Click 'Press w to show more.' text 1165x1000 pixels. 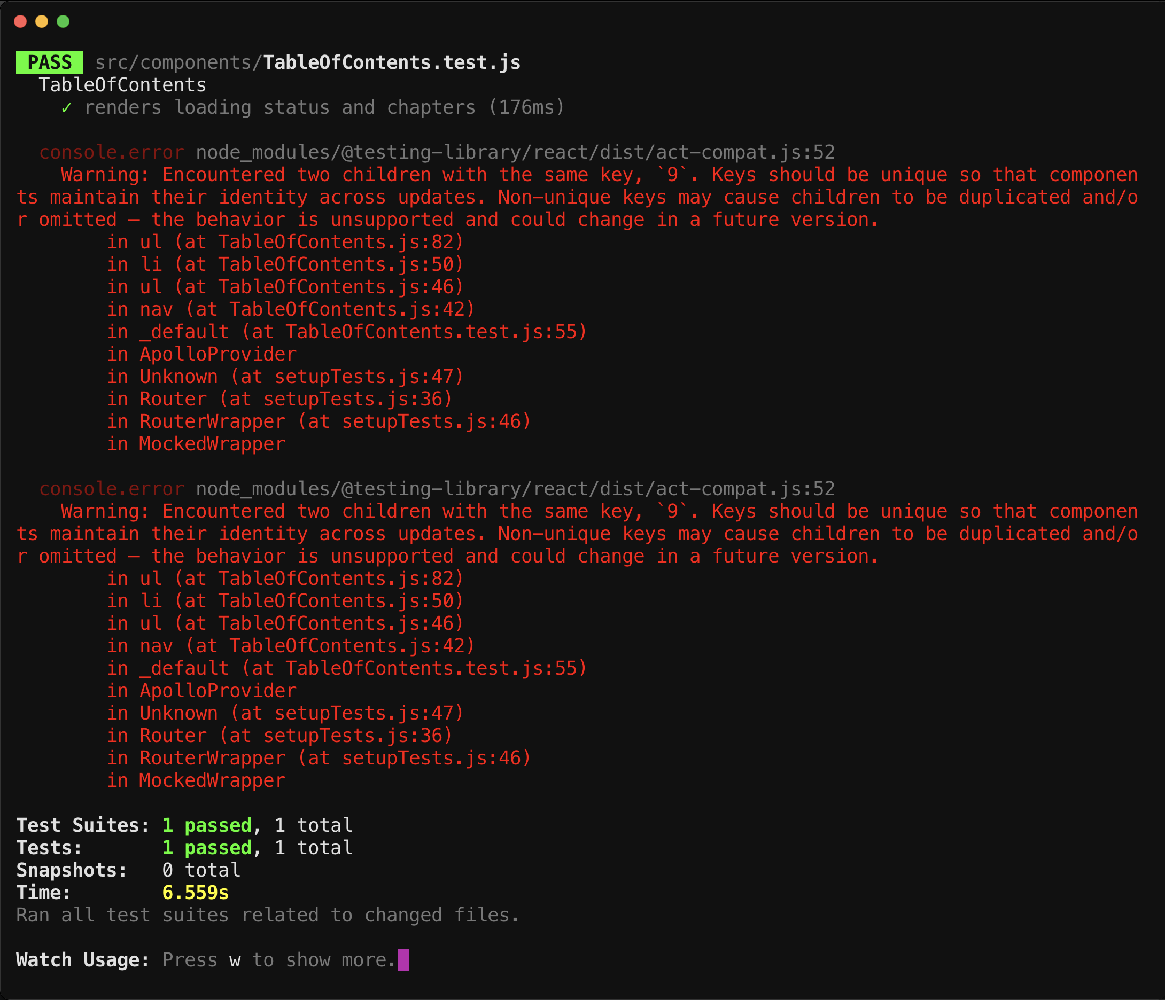tap(279, 960)
